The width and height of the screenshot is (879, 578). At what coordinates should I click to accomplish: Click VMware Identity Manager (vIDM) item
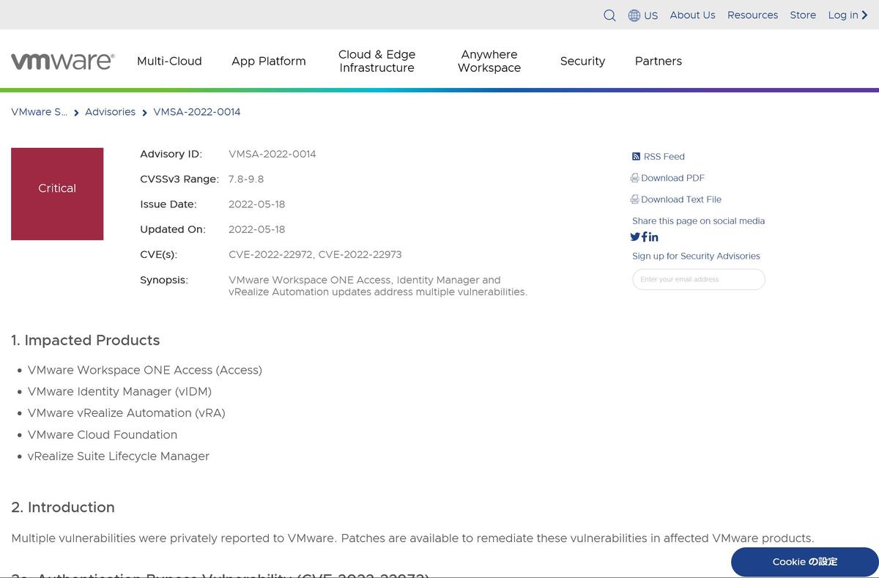(x=120, y=392)
